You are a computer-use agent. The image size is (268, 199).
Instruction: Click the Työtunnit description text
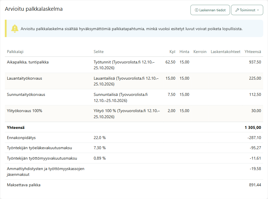coord(124,65)
